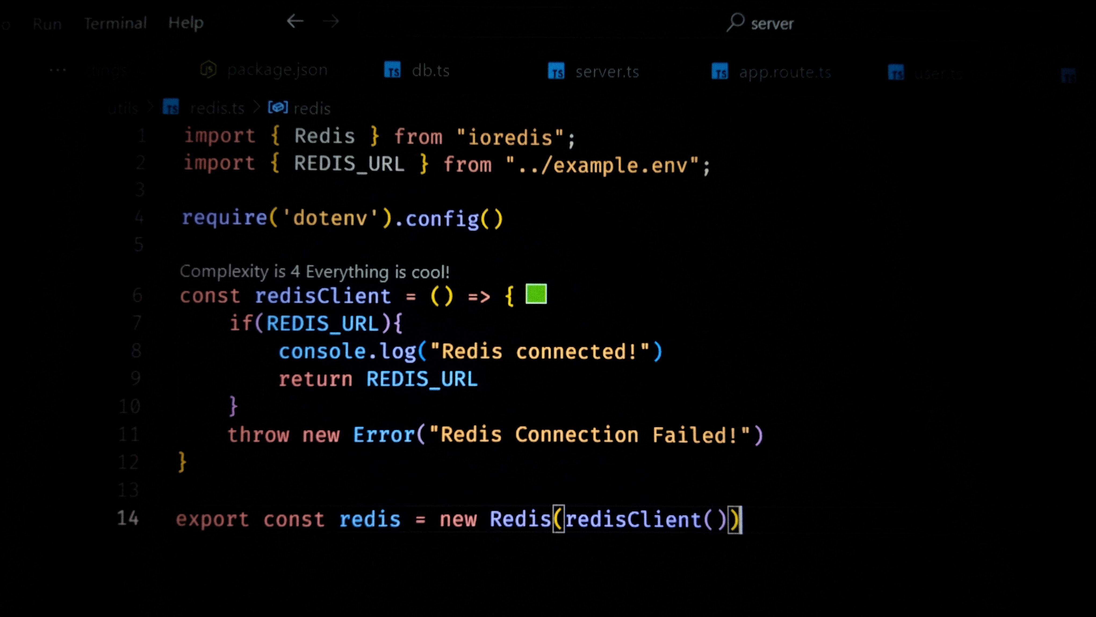Open the Help menu
Image resolution: width=1096 pixels, height=617 pixels.
pyautogui.click(x=186, y=23)
